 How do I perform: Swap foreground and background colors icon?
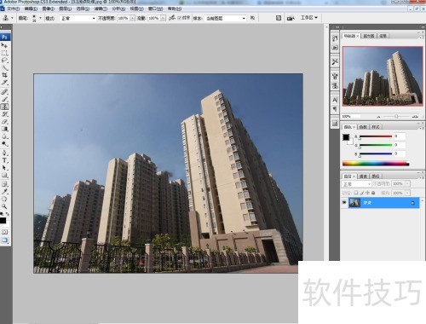coord(8,214)
